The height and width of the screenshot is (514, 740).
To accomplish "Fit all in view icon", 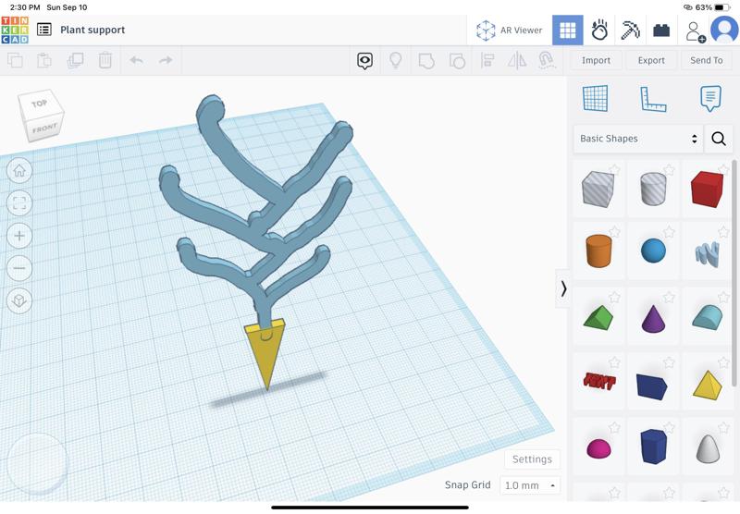I will point(19,202).
